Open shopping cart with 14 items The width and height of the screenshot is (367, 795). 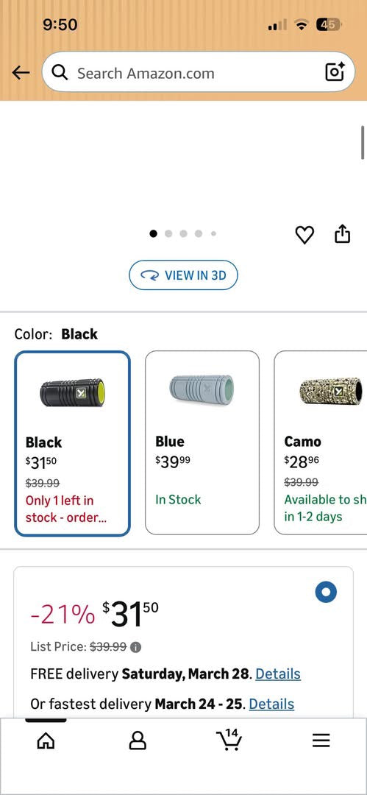tap(229, 739)
